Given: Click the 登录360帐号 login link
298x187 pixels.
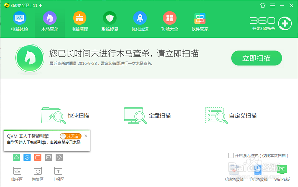Looking at the screenshot, I should coord(263,29).
